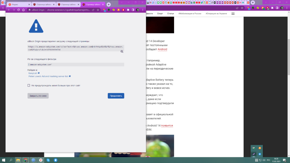
Task: Click 'Закрыть это окно' button
Action: 38,96
